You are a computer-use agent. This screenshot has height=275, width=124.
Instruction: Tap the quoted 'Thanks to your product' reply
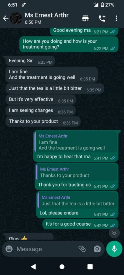tap(76, 172)
